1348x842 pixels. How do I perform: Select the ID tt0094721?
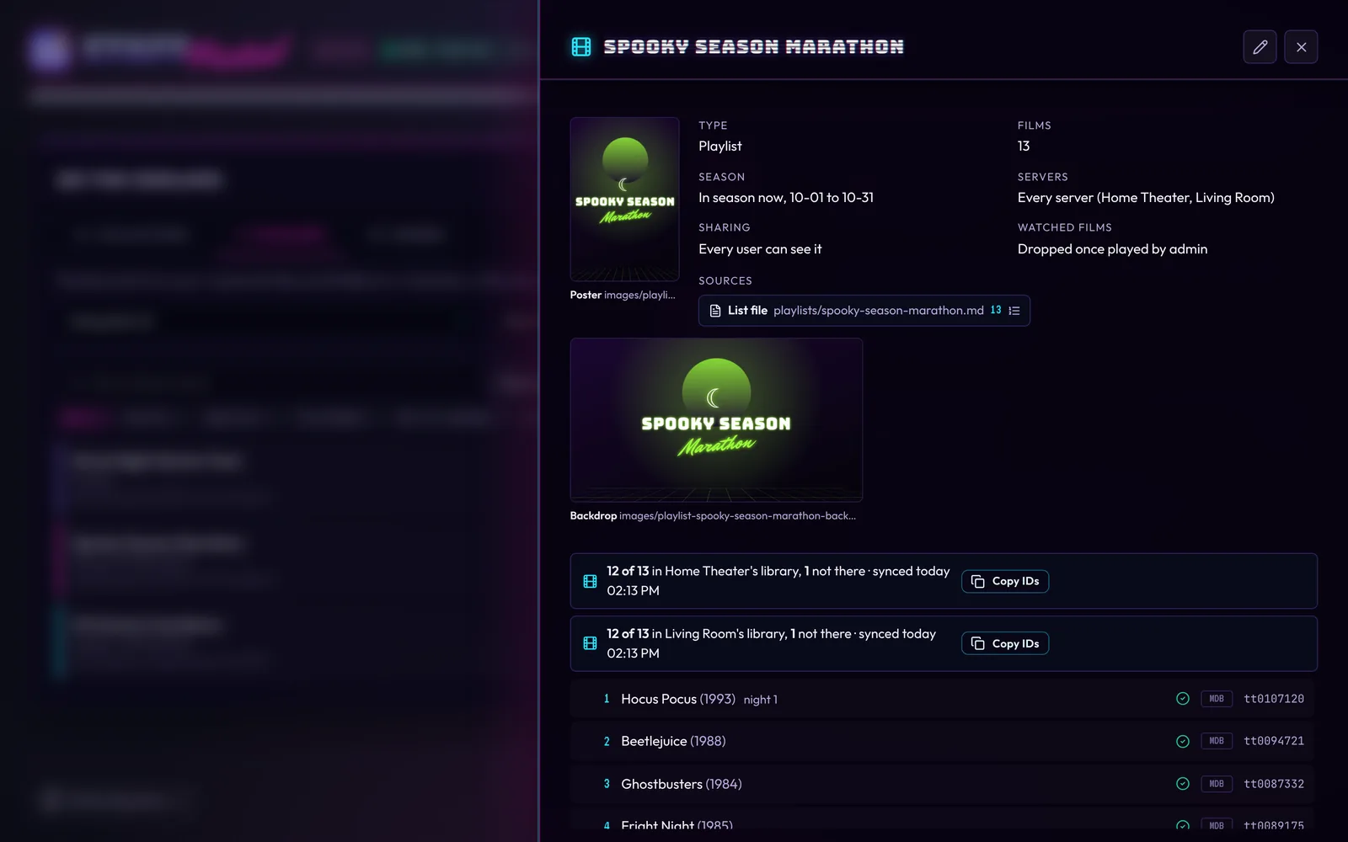tap(1274, 741)
